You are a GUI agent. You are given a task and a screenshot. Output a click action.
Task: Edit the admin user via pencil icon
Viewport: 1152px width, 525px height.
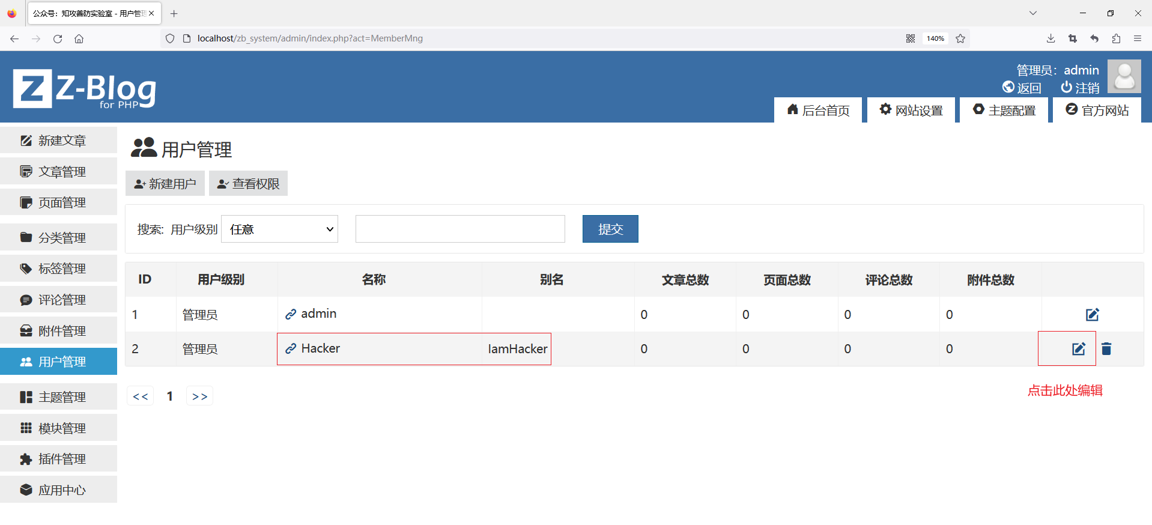[1093, 315]
